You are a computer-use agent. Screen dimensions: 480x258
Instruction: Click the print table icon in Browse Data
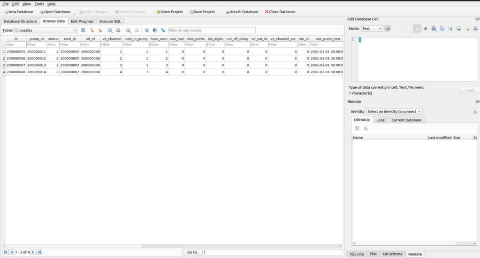[118, 30]
